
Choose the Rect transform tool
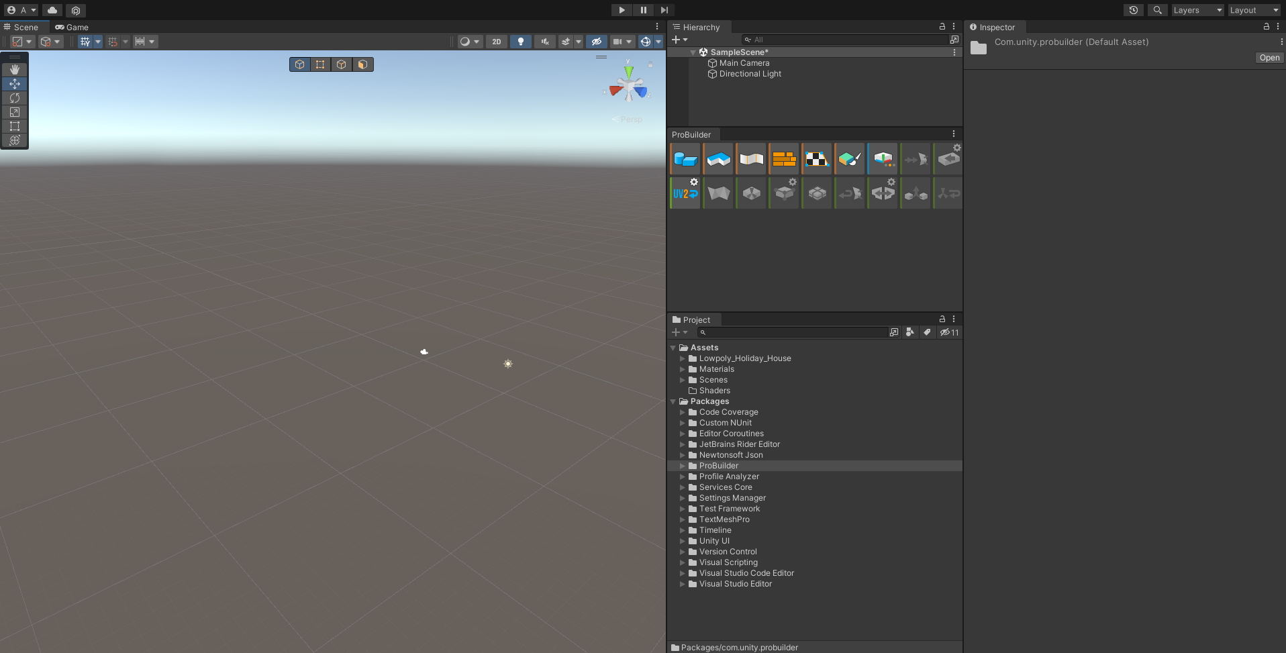tap(15, 126)
